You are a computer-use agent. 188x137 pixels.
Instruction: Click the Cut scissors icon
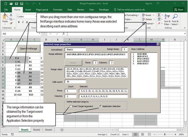click(11, 15)
